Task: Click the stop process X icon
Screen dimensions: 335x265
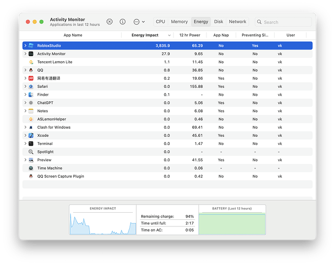Action: coord(109,22)
